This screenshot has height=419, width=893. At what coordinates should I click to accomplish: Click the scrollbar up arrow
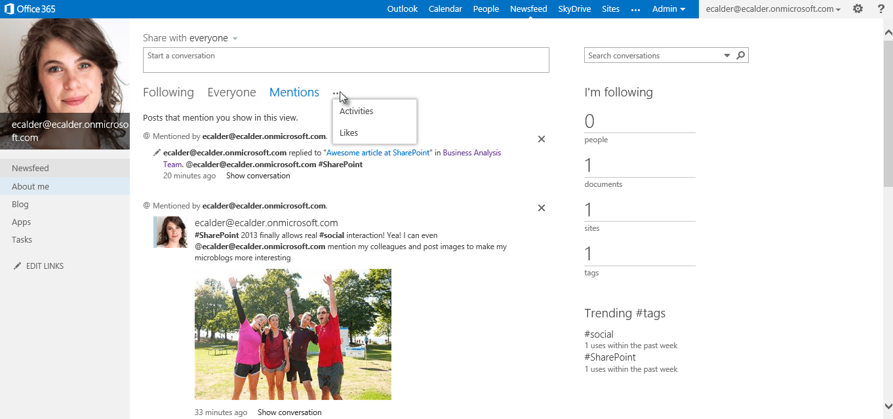[888, 31]
